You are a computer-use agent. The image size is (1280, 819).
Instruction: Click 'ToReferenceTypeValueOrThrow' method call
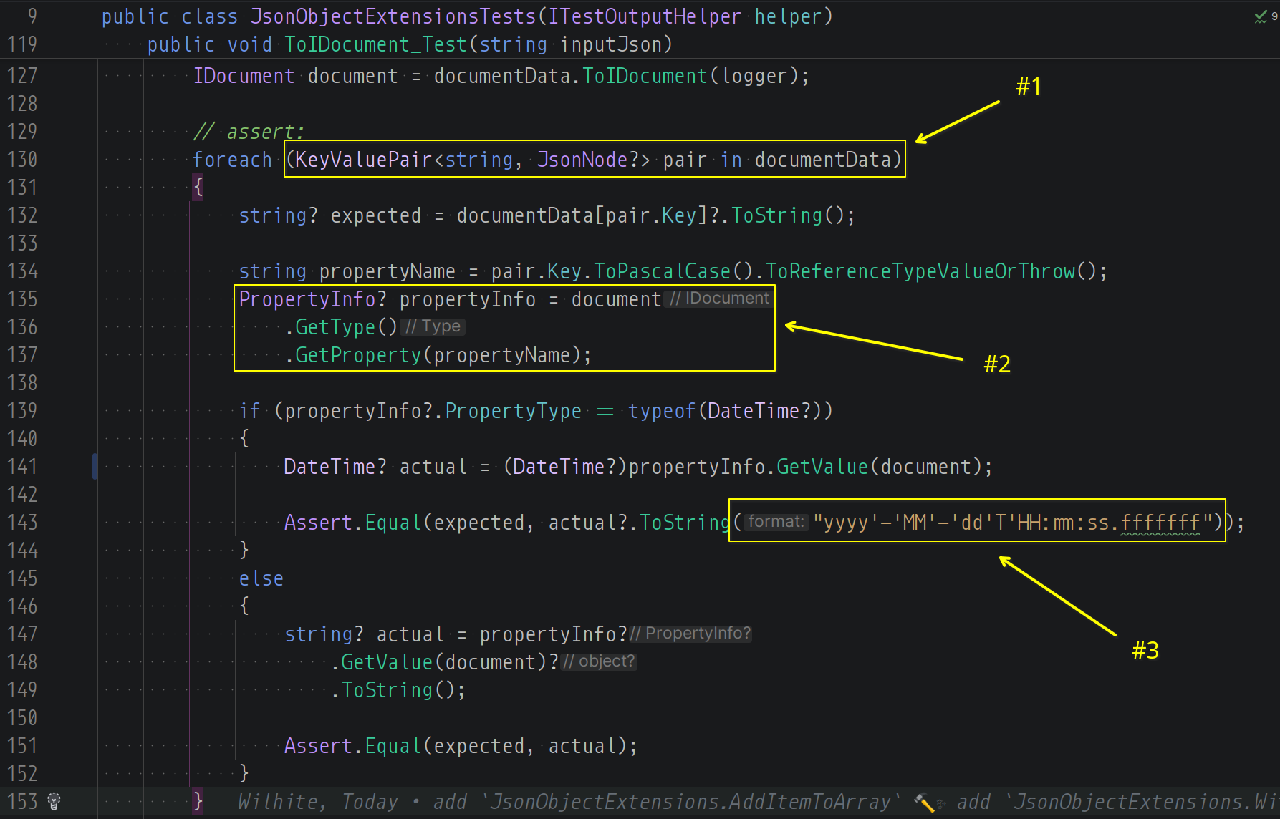(x=920, y=271)
